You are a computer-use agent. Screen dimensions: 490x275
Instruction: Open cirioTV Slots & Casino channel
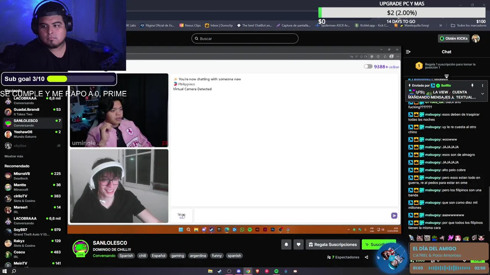tap(33, 198)
